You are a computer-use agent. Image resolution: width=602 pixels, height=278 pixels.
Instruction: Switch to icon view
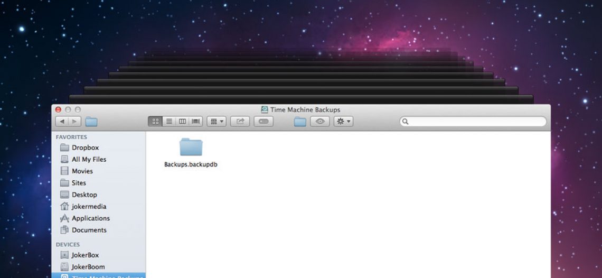point(155,122)
